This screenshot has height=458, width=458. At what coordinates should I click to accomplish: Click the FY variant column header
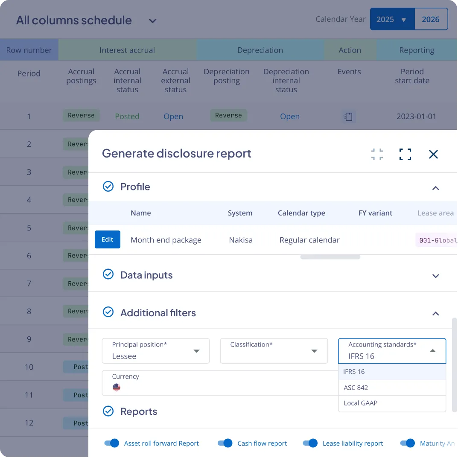(x=375, y=213)
